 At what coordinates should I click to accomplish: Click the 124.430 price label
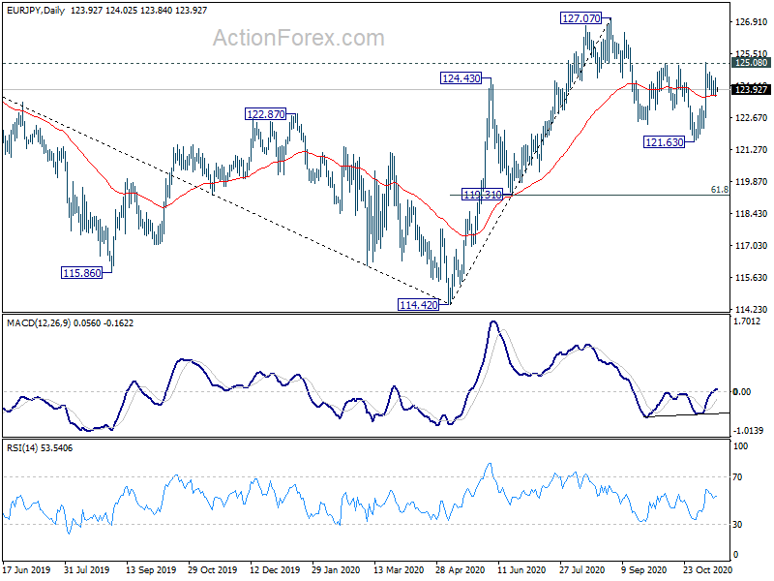tap(461, 78)
